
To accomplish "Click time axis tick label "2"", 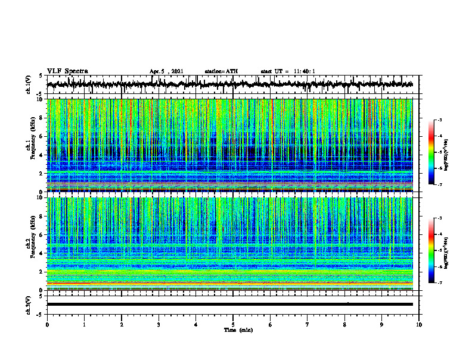I will (122, 325).
